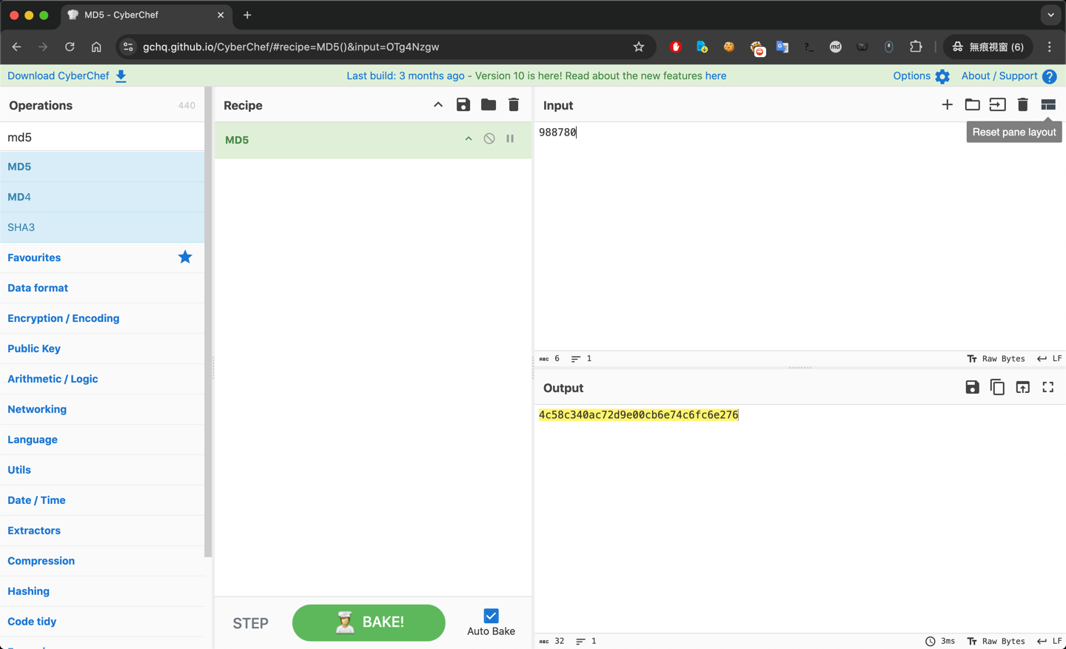Expand the Arithmetic / Logic category
This screenshot has width=1066, height=649.
click(x=102, y=379)
